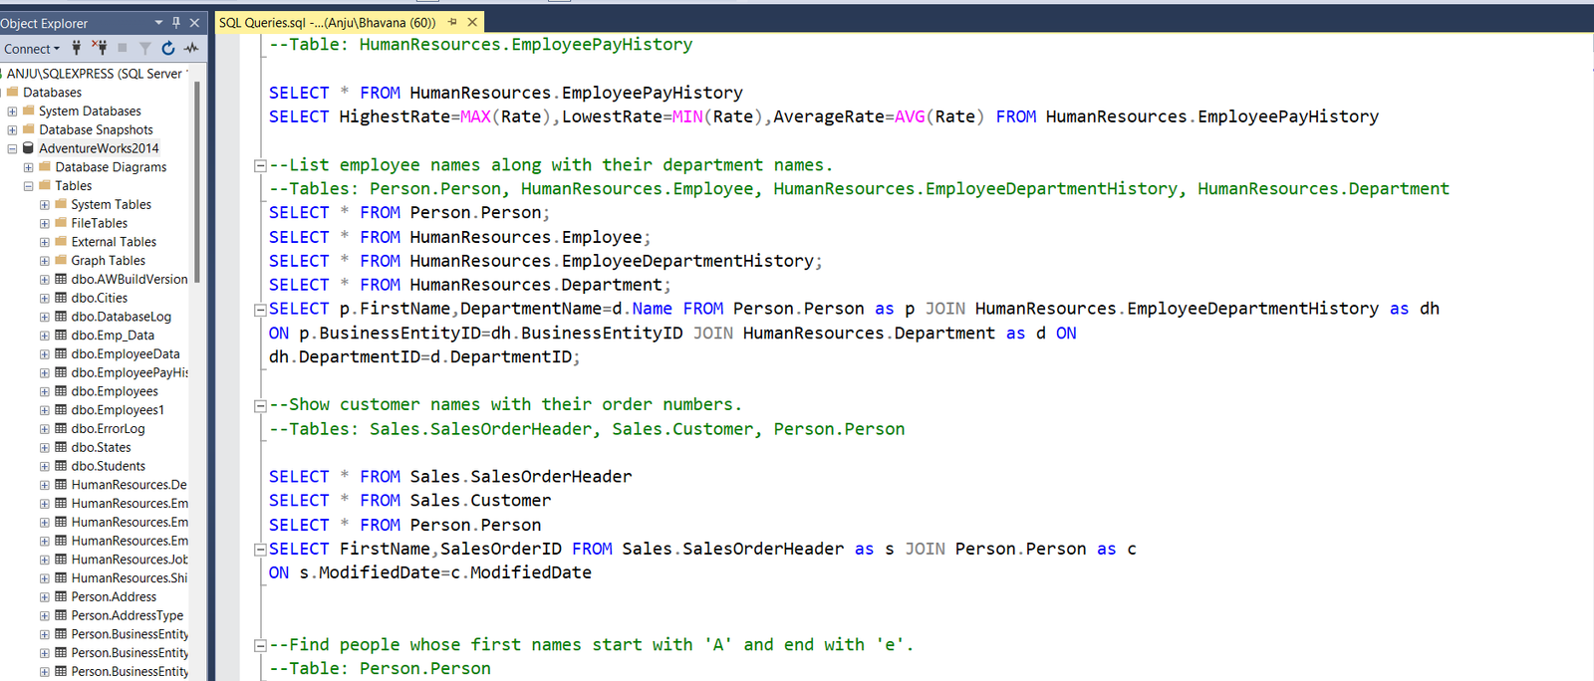Collapse the 'Show customer names' comment block
The height and width of the screenshot is (681, 1594).
point(260,405)
